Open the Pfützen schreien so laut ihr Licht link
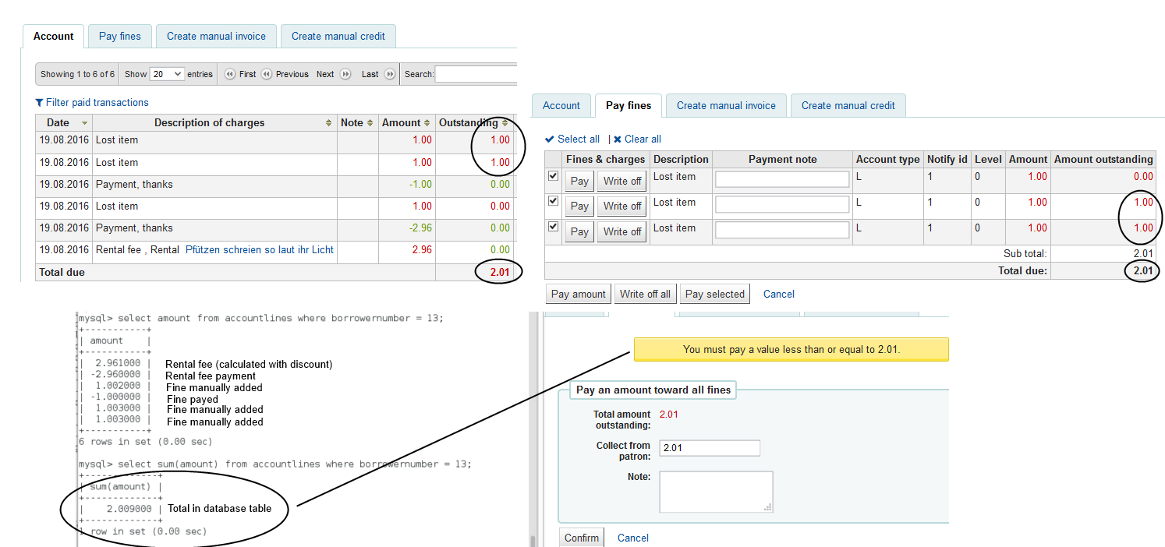Image resolution: width=1165 pixels, height=547 pixels. (x=259, y=250)
